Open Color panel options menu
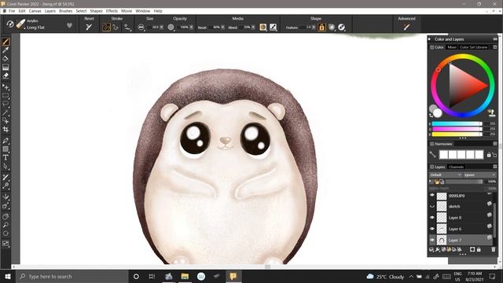 495,47
